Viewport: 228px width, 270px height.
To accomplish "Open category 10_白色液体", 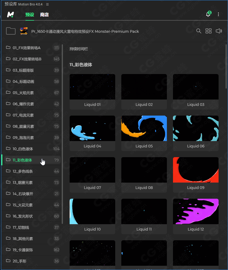I will coord(31,149).
